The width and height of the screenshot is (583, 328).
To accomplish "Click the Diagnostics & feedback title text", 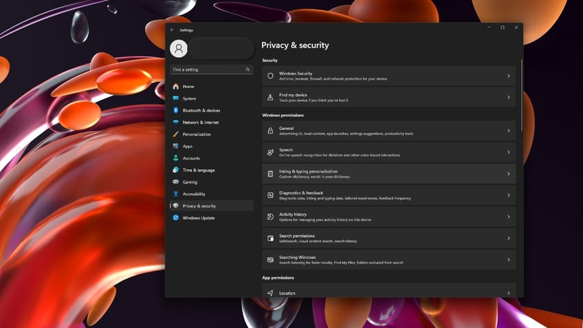I will point(301,193).
